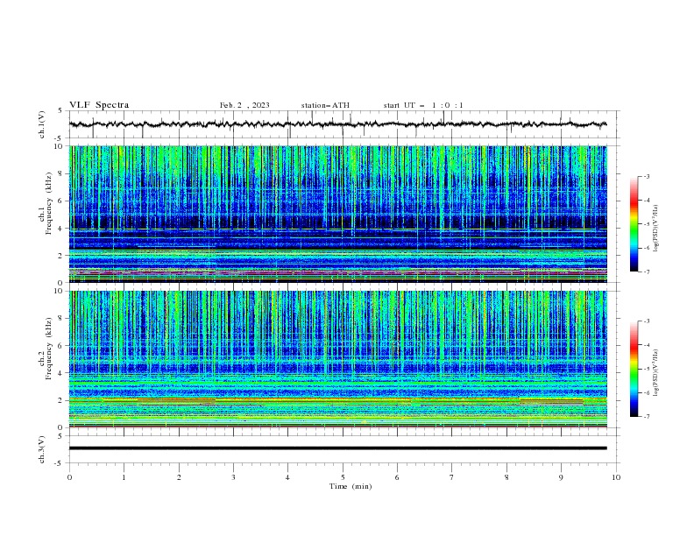Click the 'start UT = 1:0:1' text

click(x=423, y=105)
